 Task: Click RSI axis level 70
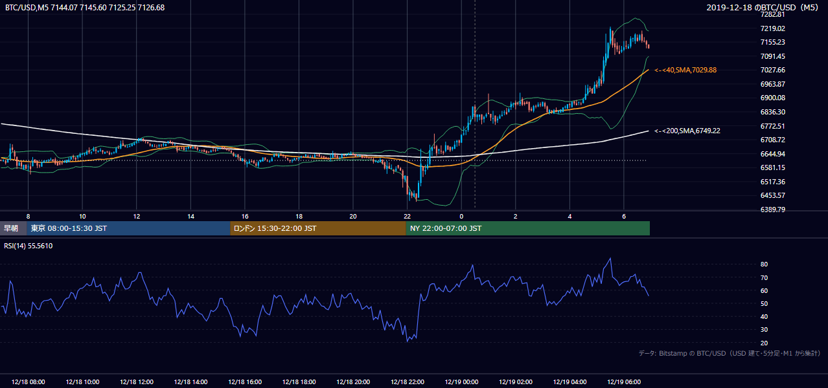click(764, 277)
